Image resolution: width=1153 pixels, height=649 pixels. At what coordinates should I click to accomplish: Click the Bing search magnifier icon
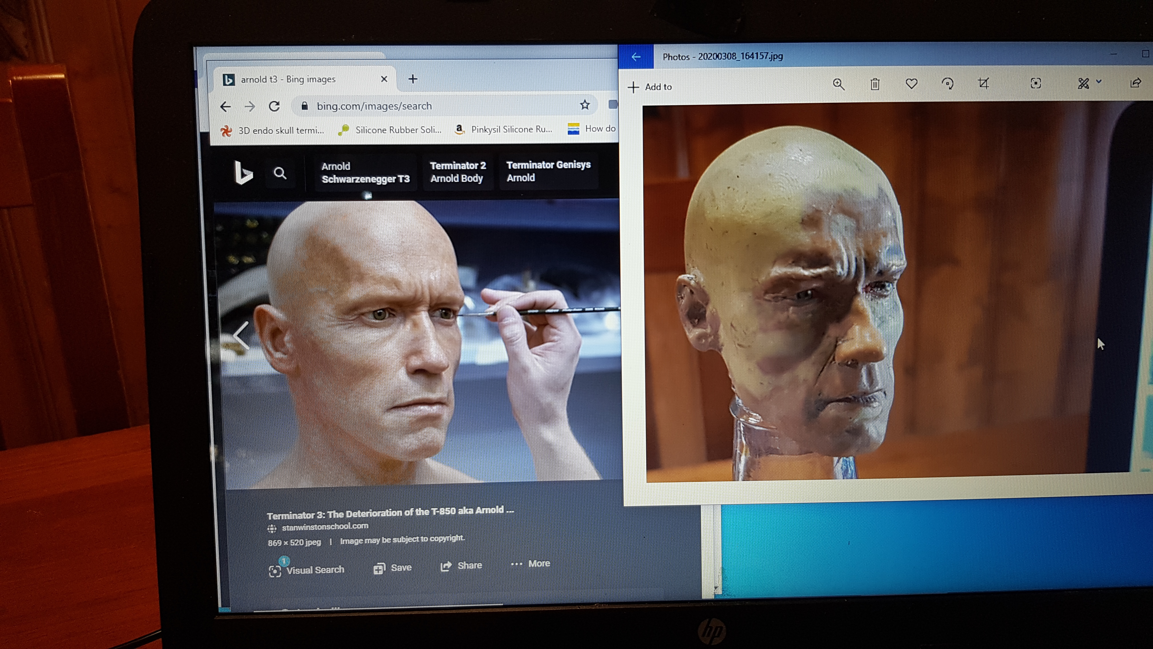(280, 173)
